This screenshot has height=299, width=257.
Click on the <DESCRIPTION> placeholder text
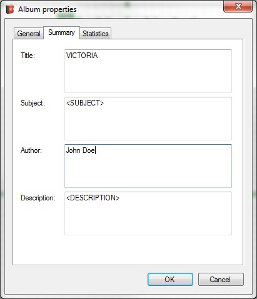click(x=93, y=198)
